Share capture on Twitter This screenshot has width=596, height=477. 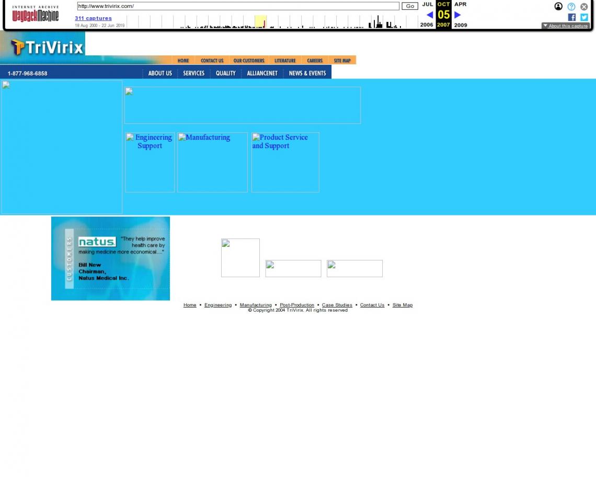coord(584,17)
